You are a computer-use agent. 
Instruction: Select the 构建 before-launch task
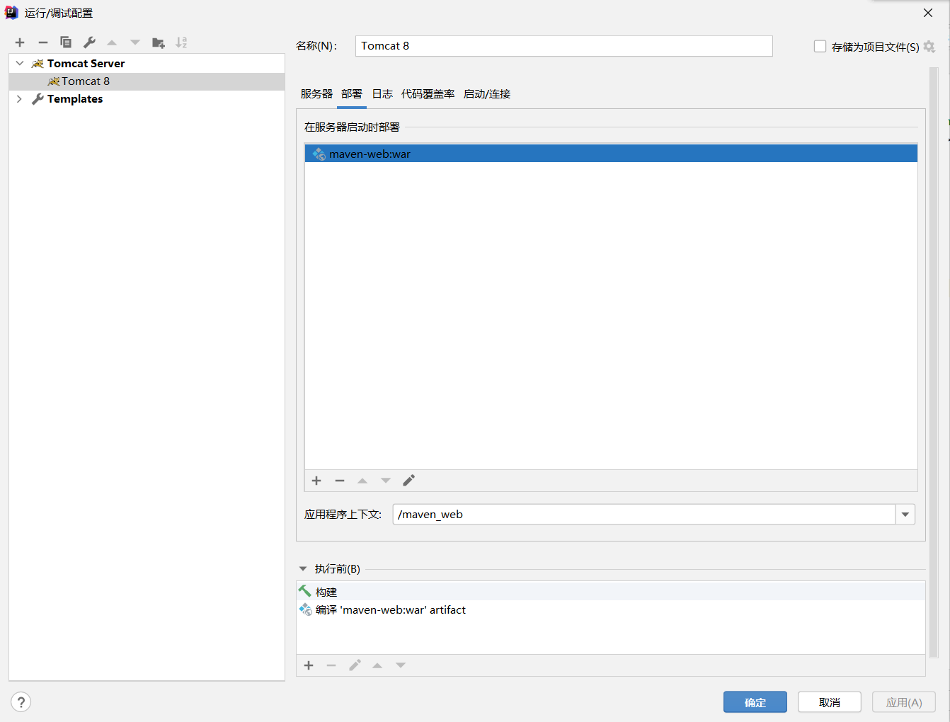611,592
